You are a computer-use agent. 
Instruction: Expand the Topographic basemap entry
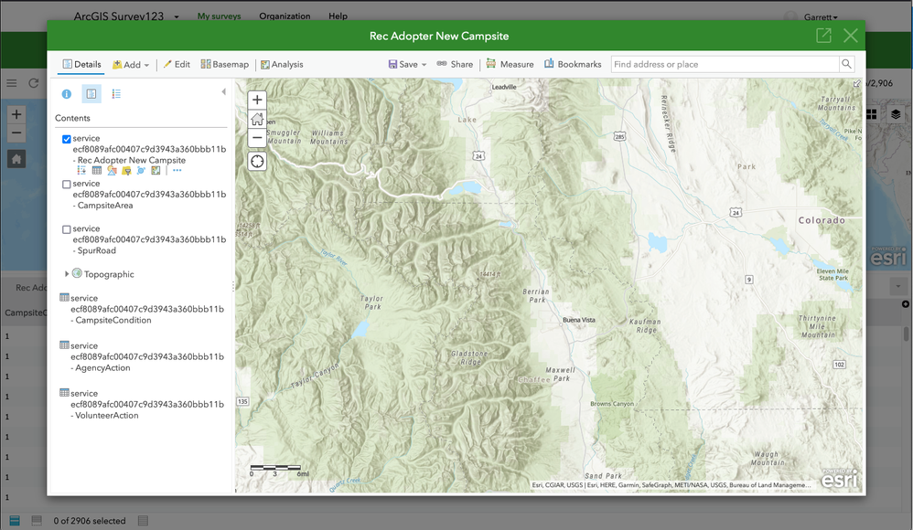(x=67, y=273)
